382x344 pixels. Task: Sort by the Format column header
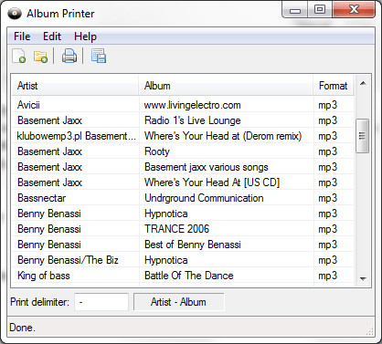click(334, 86)
